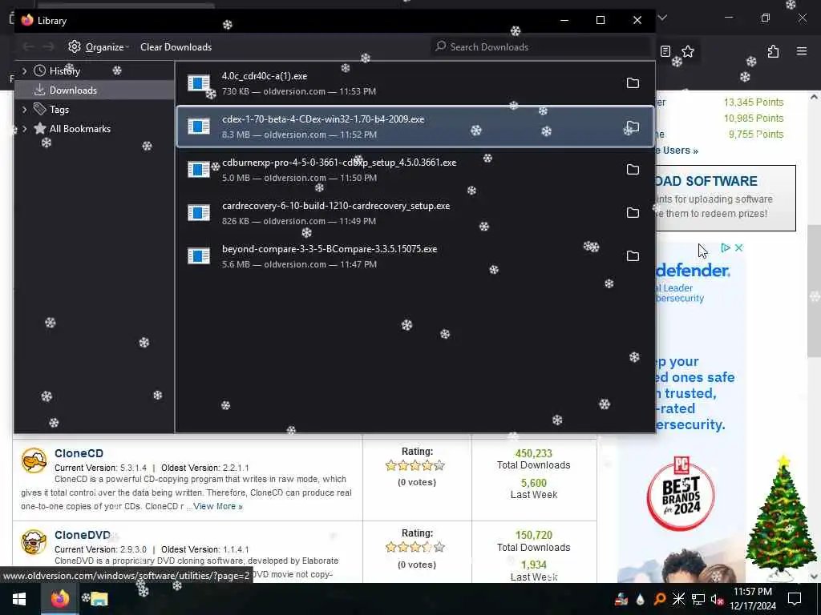The width and height of the screenshot is (821, 615).
Task: Select cdex-1-70-beta-4 filename text
Action: click(x=323, y=119)
